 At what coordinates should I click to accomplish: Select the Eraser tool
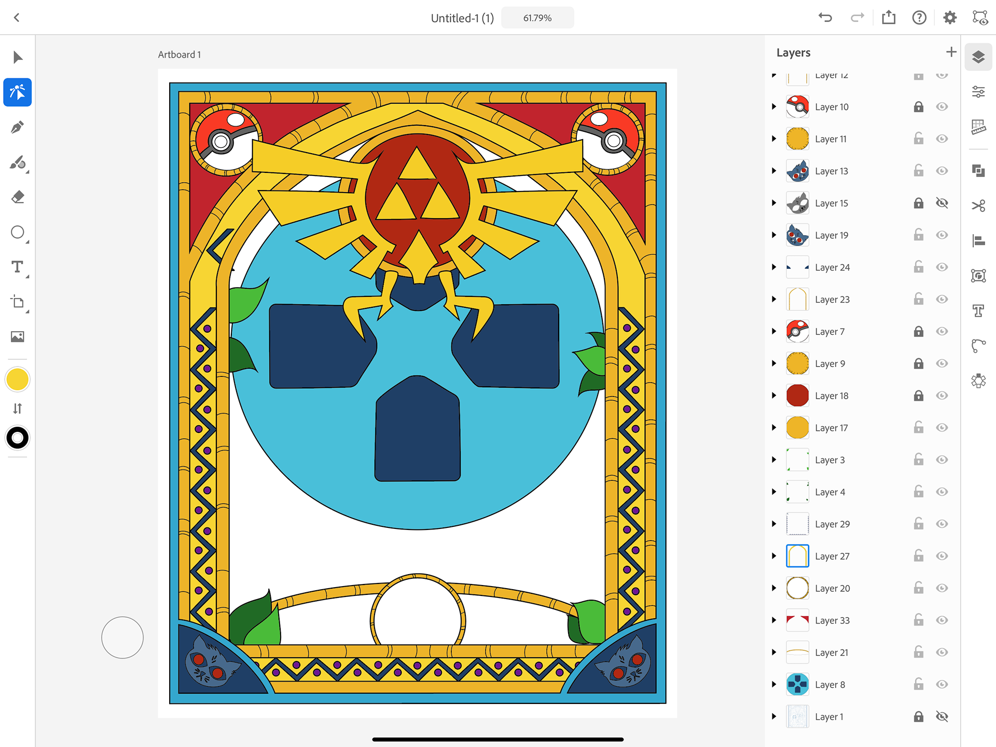[x=18, y=197]
